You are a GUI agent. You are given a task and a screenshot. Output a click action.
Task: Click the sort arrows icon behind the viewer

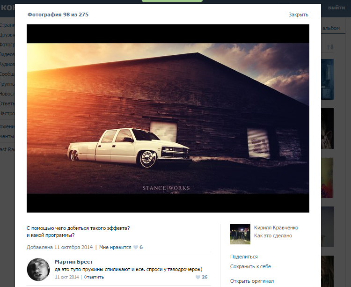(x=330, y=47)
